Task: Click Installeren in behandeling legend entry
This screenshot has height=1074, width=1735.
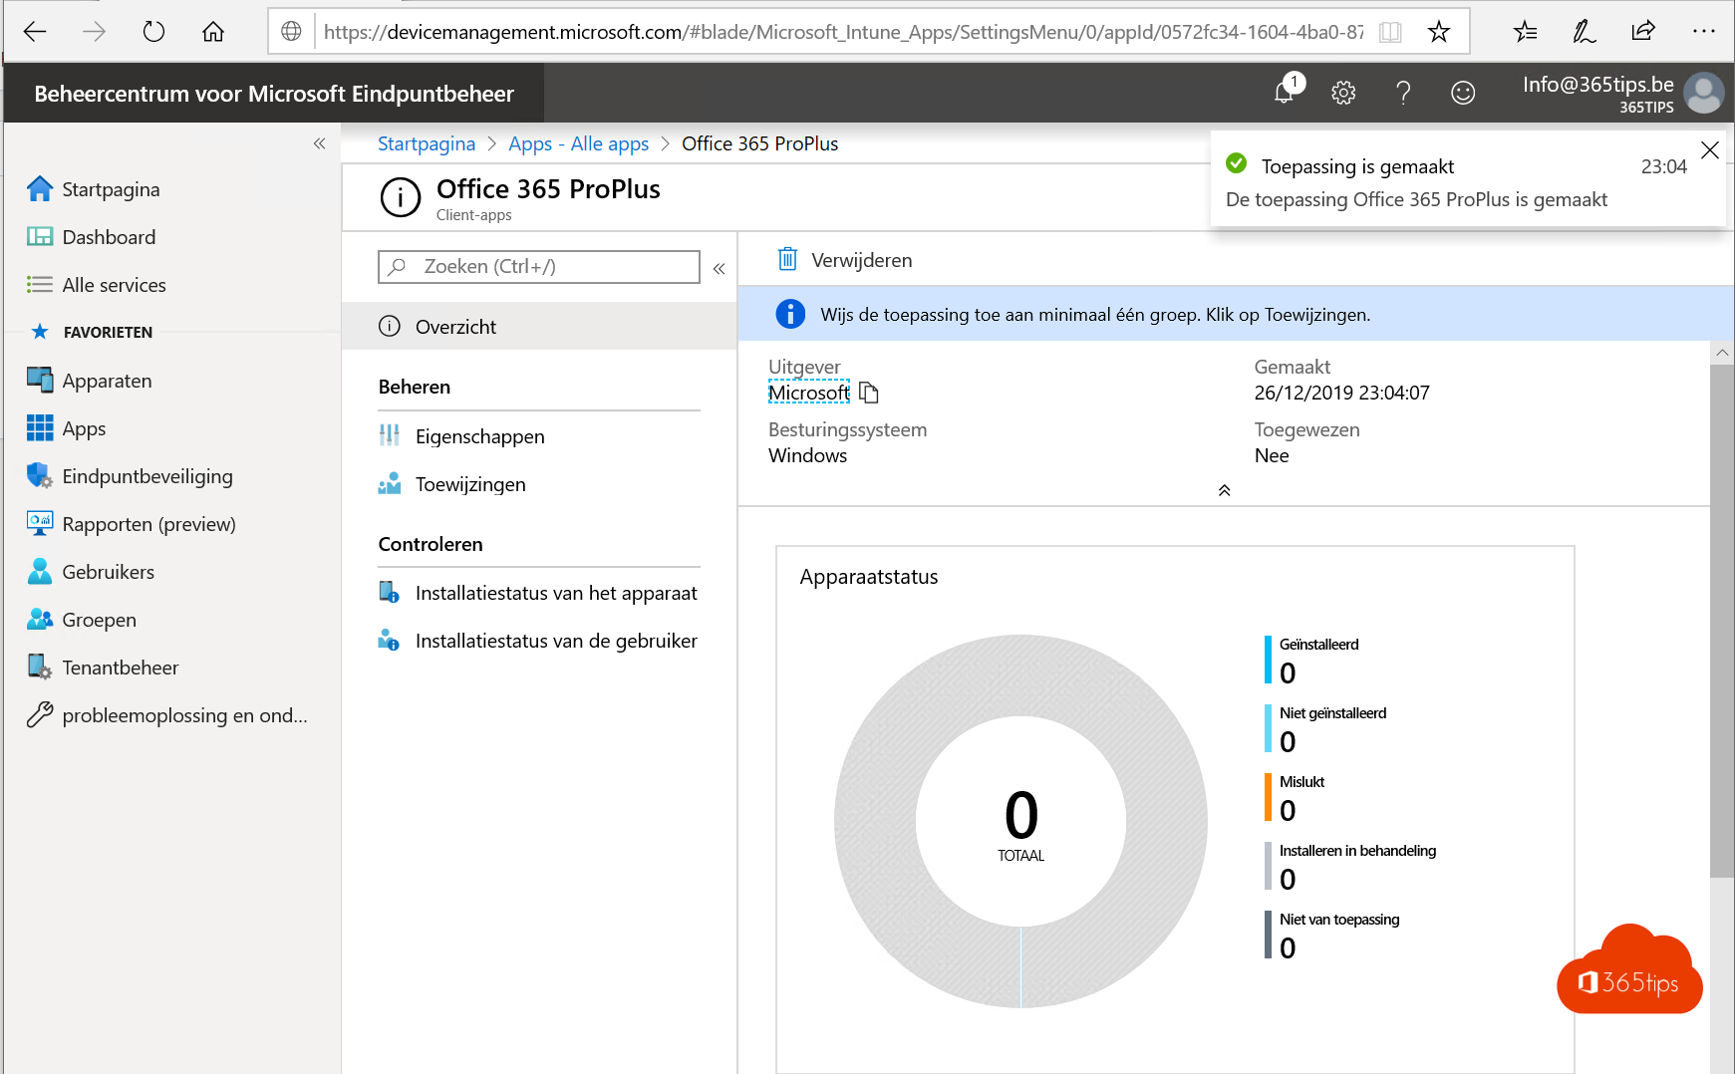Action: (1350, 867)
